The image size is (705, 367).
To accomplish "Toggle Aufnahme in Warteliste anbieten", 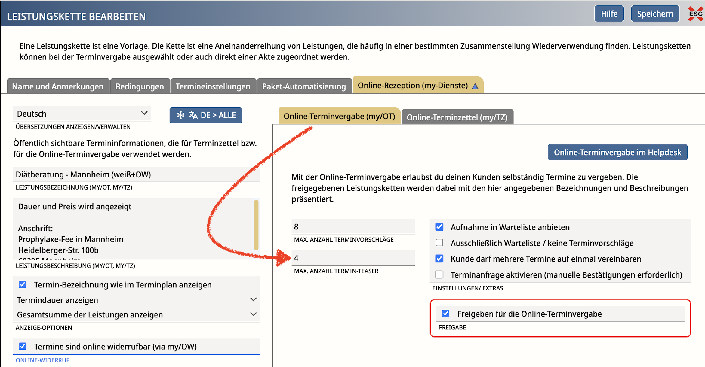I will (439, 227).
